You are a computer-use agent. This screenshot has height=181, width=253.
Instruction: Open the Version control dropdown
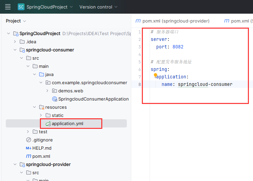click(98, 7)
